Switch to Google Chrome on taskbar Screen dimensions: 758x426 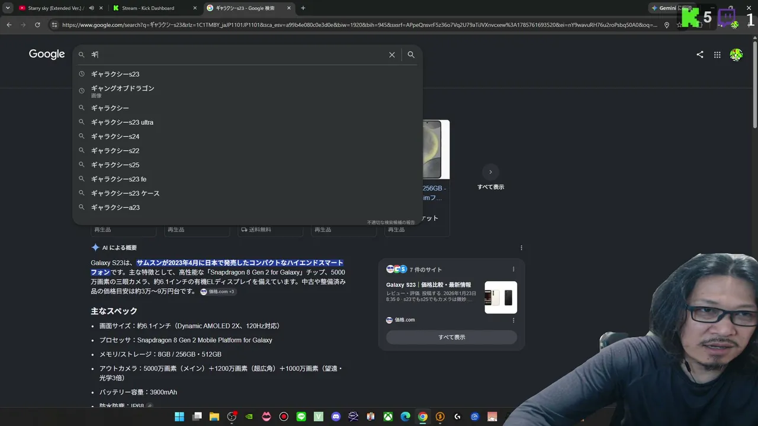click(422, 417)
